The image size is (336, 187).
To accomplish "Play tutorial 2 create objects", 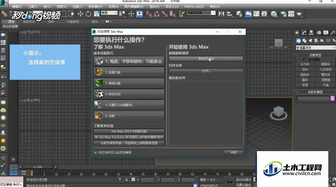I will [129, 72].
